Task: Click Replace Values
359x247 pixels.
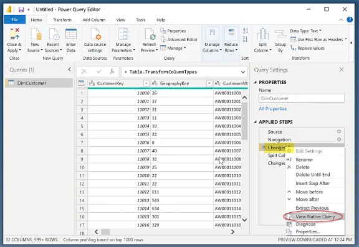Action: tap(307, 48)
